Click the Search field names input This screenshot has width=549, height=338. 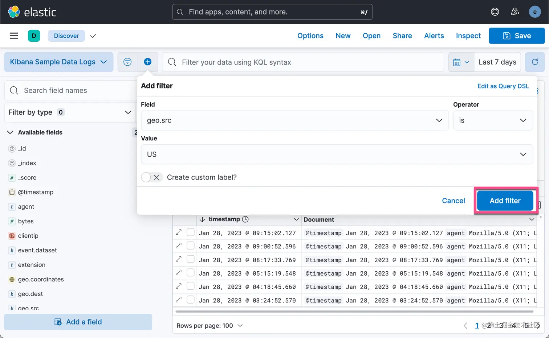[70, 90]
